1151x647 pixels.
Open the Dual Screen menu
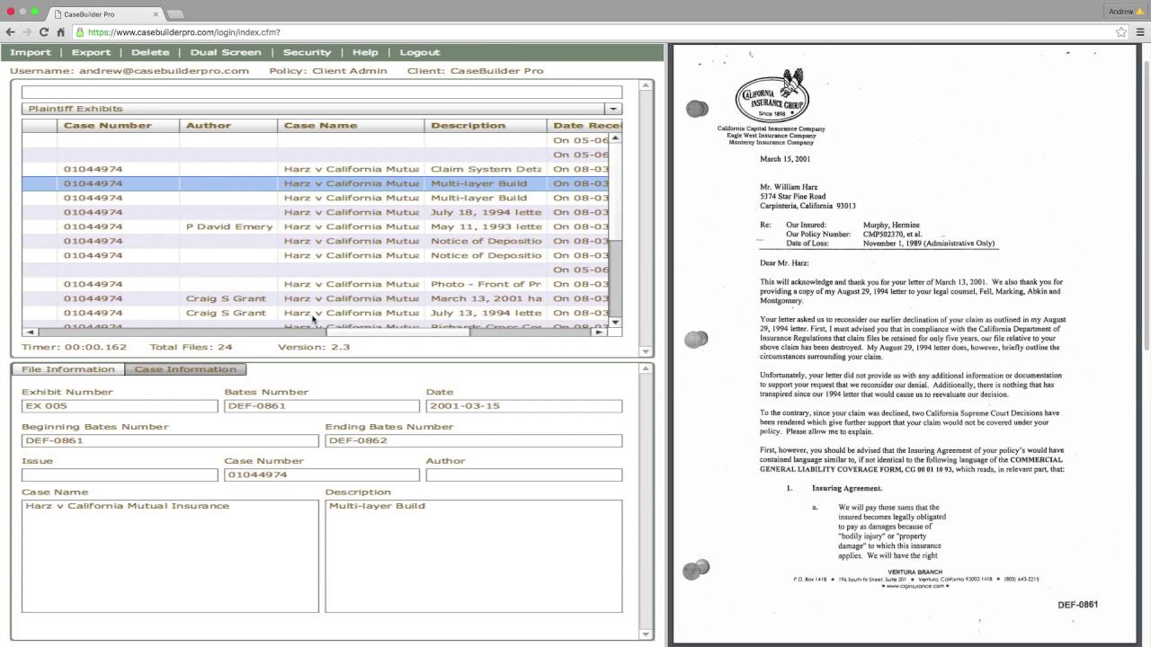(x=226, y=52)
